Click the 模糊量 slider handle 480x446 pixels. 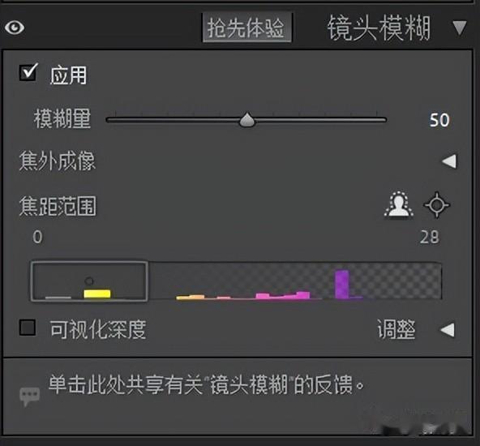247,120
